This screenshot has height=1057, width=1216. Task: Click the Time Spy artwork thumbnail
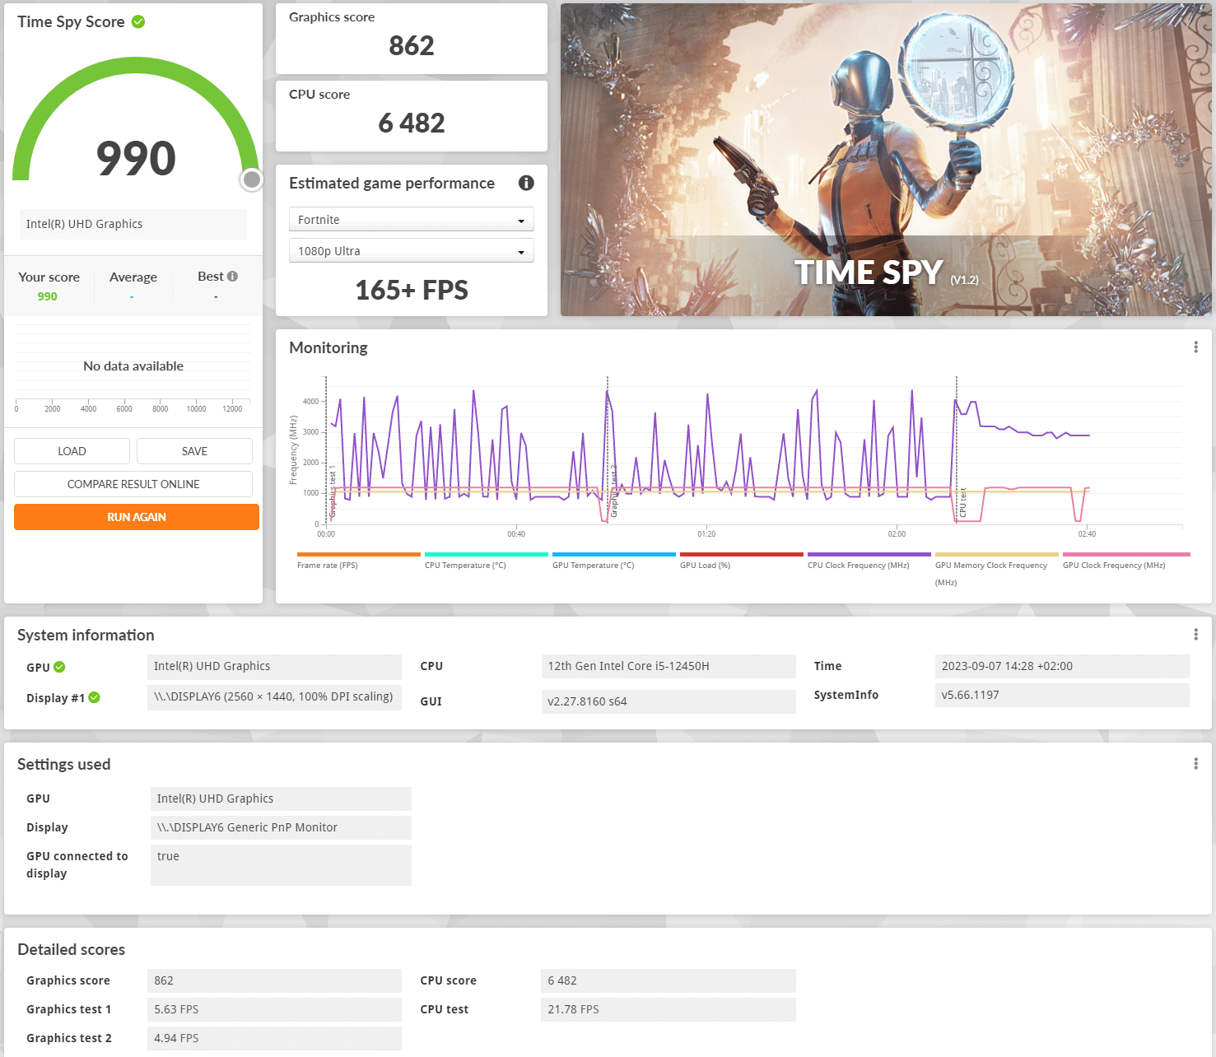point(885,160)
